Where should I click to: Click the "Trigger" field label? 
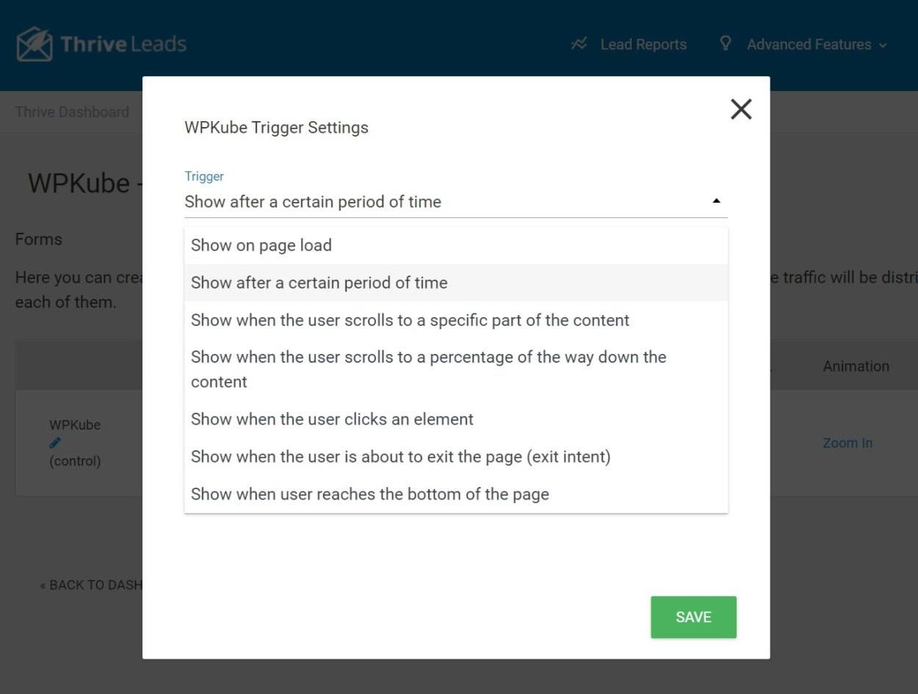[x=204, y=176]
